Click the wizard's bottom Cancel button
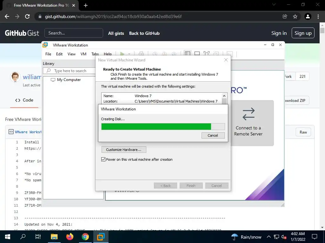This screenshot has height=243, width=325. pos(216,185)
